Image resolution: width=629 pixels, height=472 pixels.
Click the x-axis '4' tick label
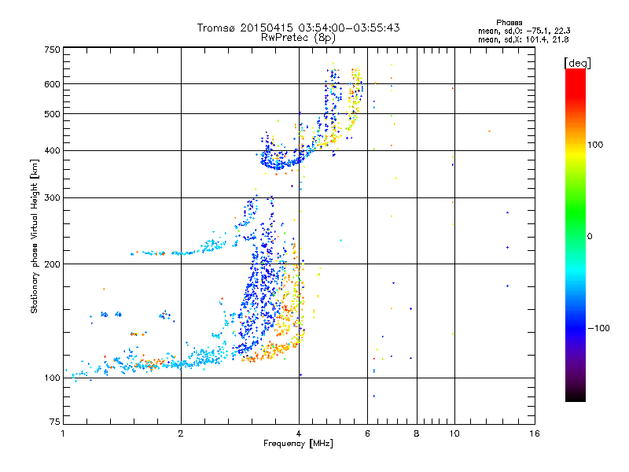pos(299,433)
